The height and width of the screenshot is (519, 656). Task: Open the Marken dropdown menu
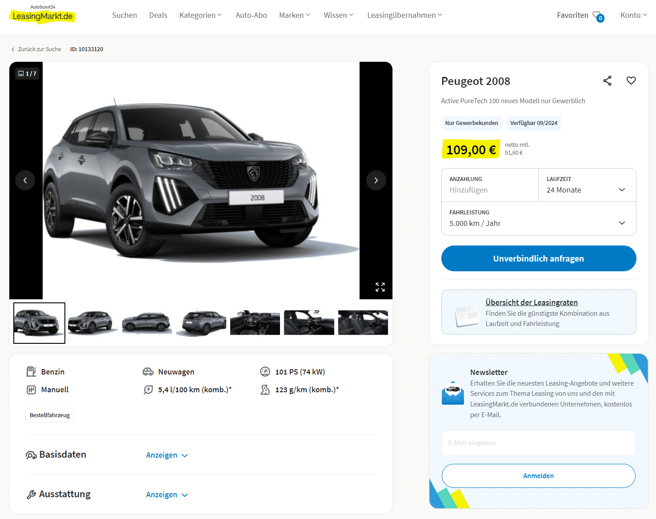[295, 15]
